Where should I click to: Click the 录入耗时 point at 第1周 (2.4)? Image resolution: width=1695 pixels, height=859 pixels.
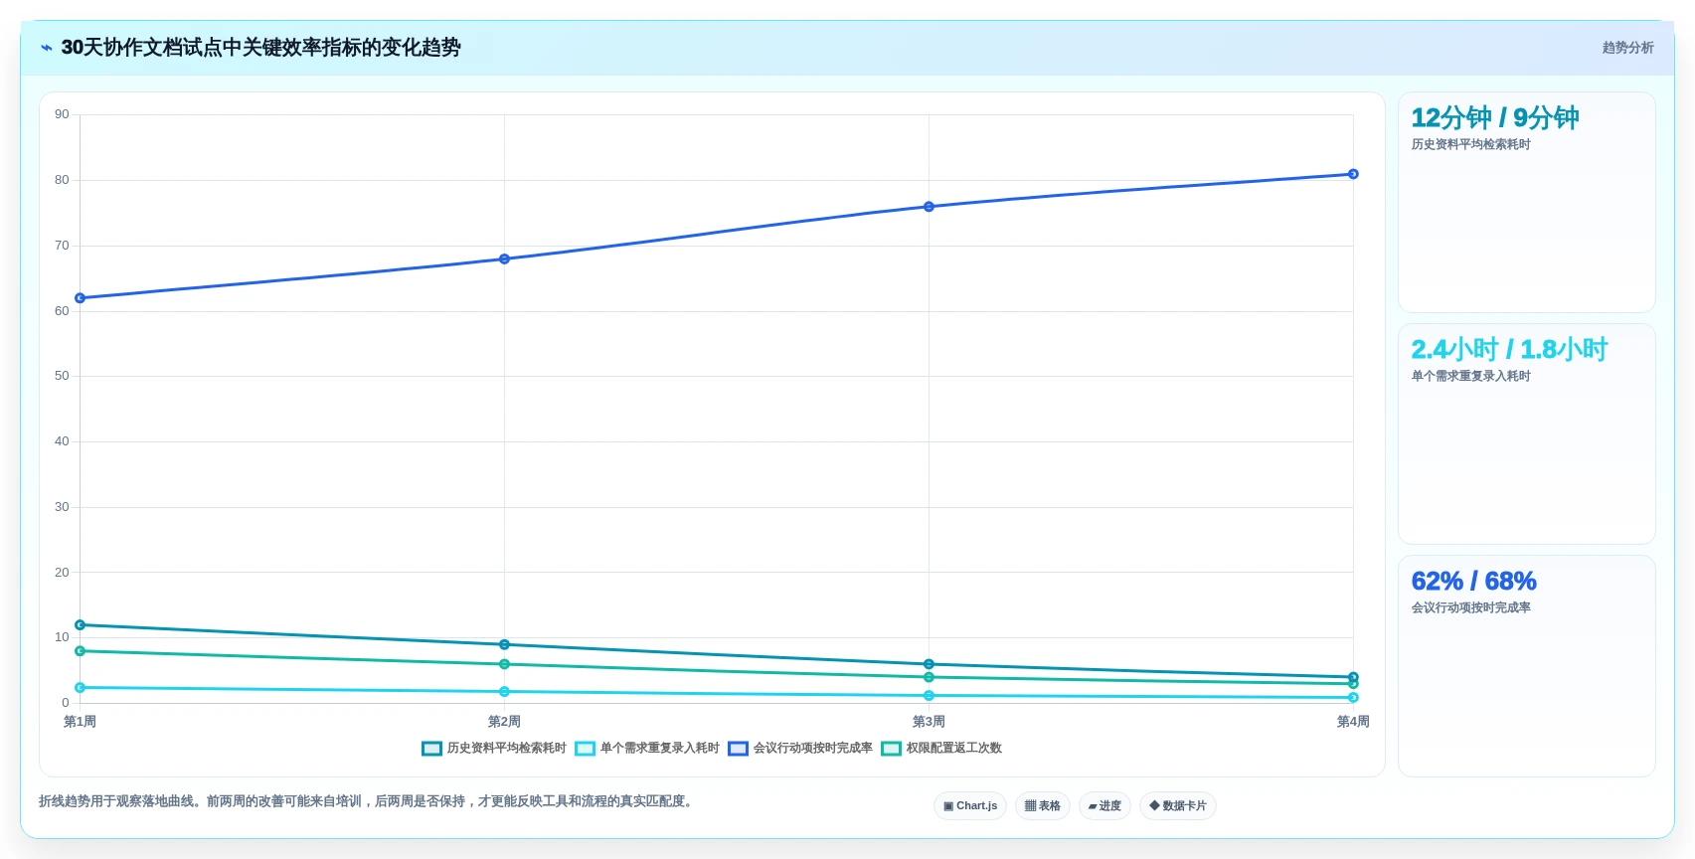tap(81, 688)
